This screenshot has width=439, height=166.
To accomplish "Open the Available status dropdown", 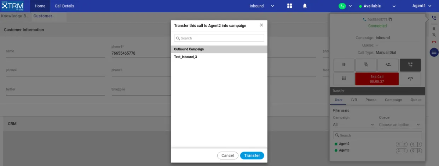I will 377,6.
